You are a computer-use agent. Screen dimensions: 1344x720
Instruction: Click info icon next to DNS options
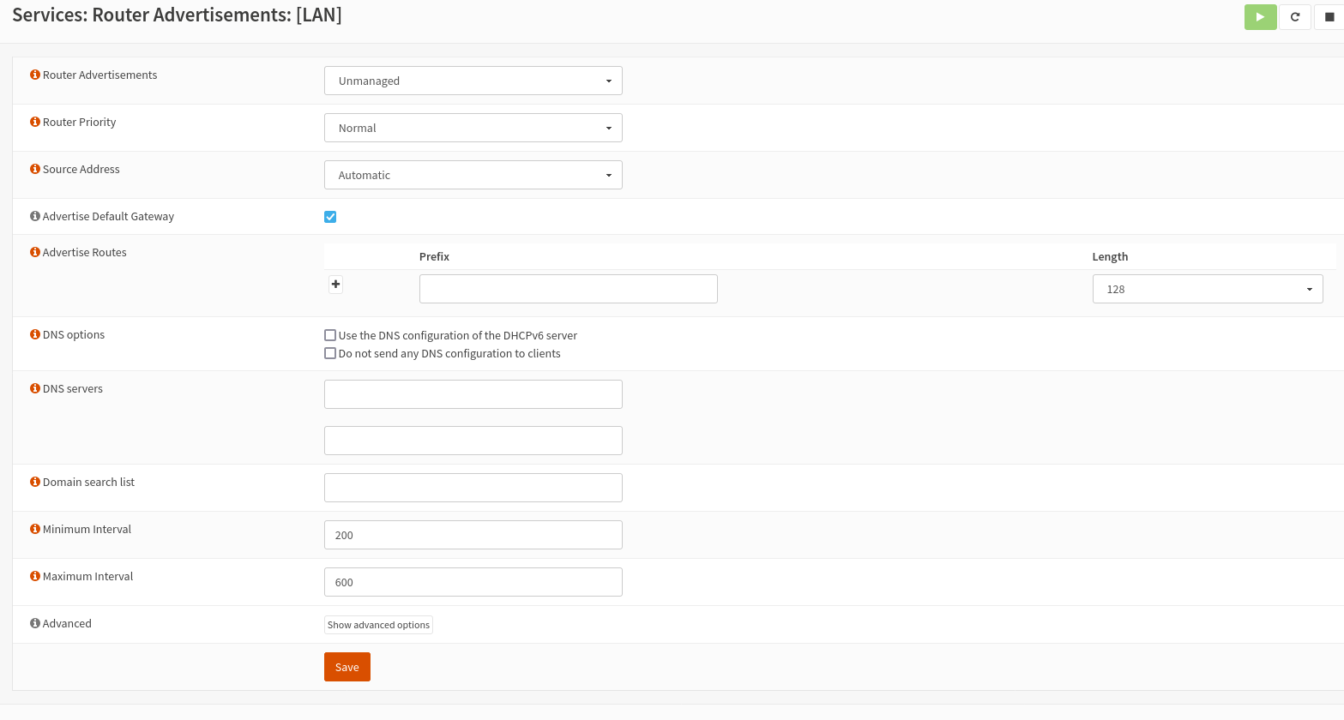pyautogui.click(x=35, y=334)
